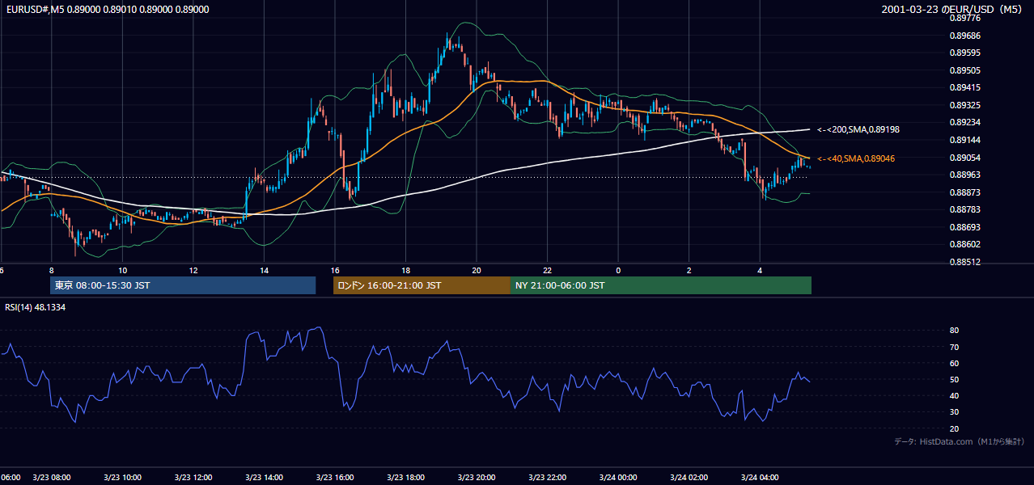
Task: Click the 3/23 18:00 time label
Action: 406,478
